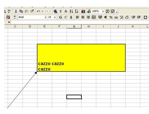Viewport: 149px width, 114px height.
Task: Expand the Arial font name dropdown
Action: 46,17
